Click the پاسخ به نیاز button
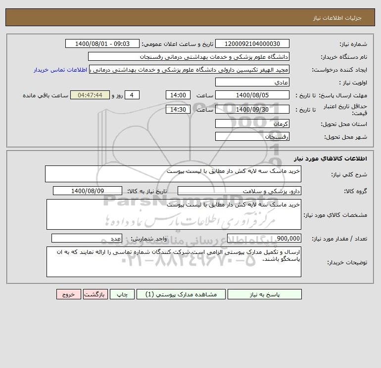 tap(264, 294)
